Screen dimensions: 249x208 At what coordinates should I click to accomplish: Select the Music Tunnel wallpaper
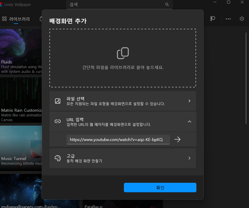click(x=21, y=142)
